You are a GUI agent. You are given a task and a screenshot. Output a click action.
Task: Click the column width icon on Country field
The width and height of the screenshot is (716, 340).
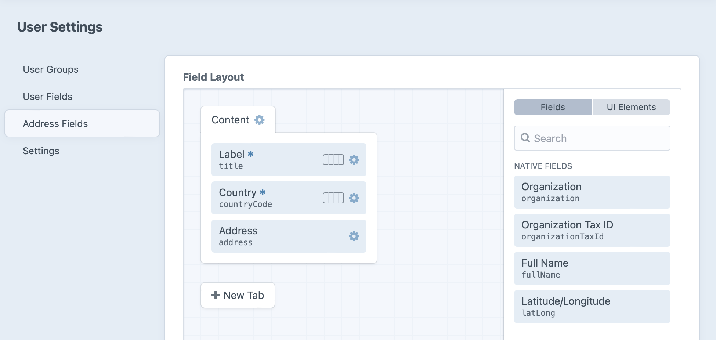[x=333, y=198]
